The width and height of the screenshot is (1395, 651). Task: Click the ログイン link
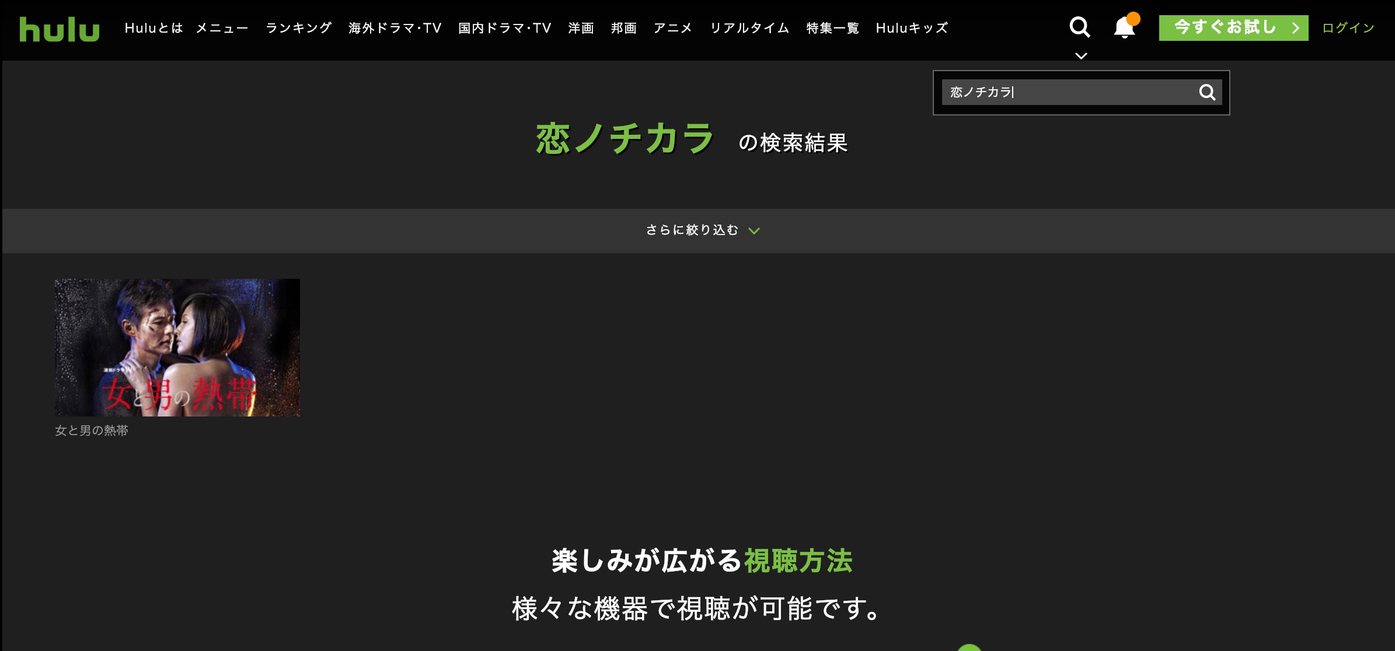pyautogui.click(x=1348, y=28)
